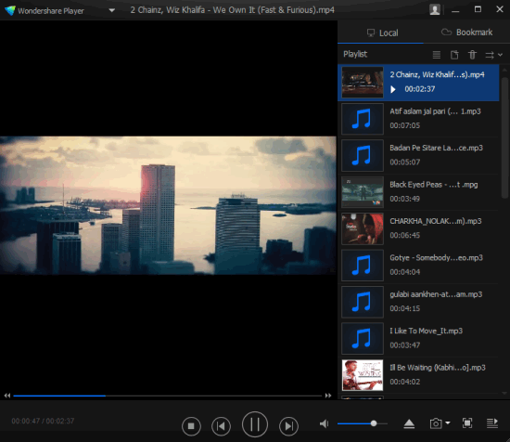
Task: Open the user account icon
Action: click(435, 9)
